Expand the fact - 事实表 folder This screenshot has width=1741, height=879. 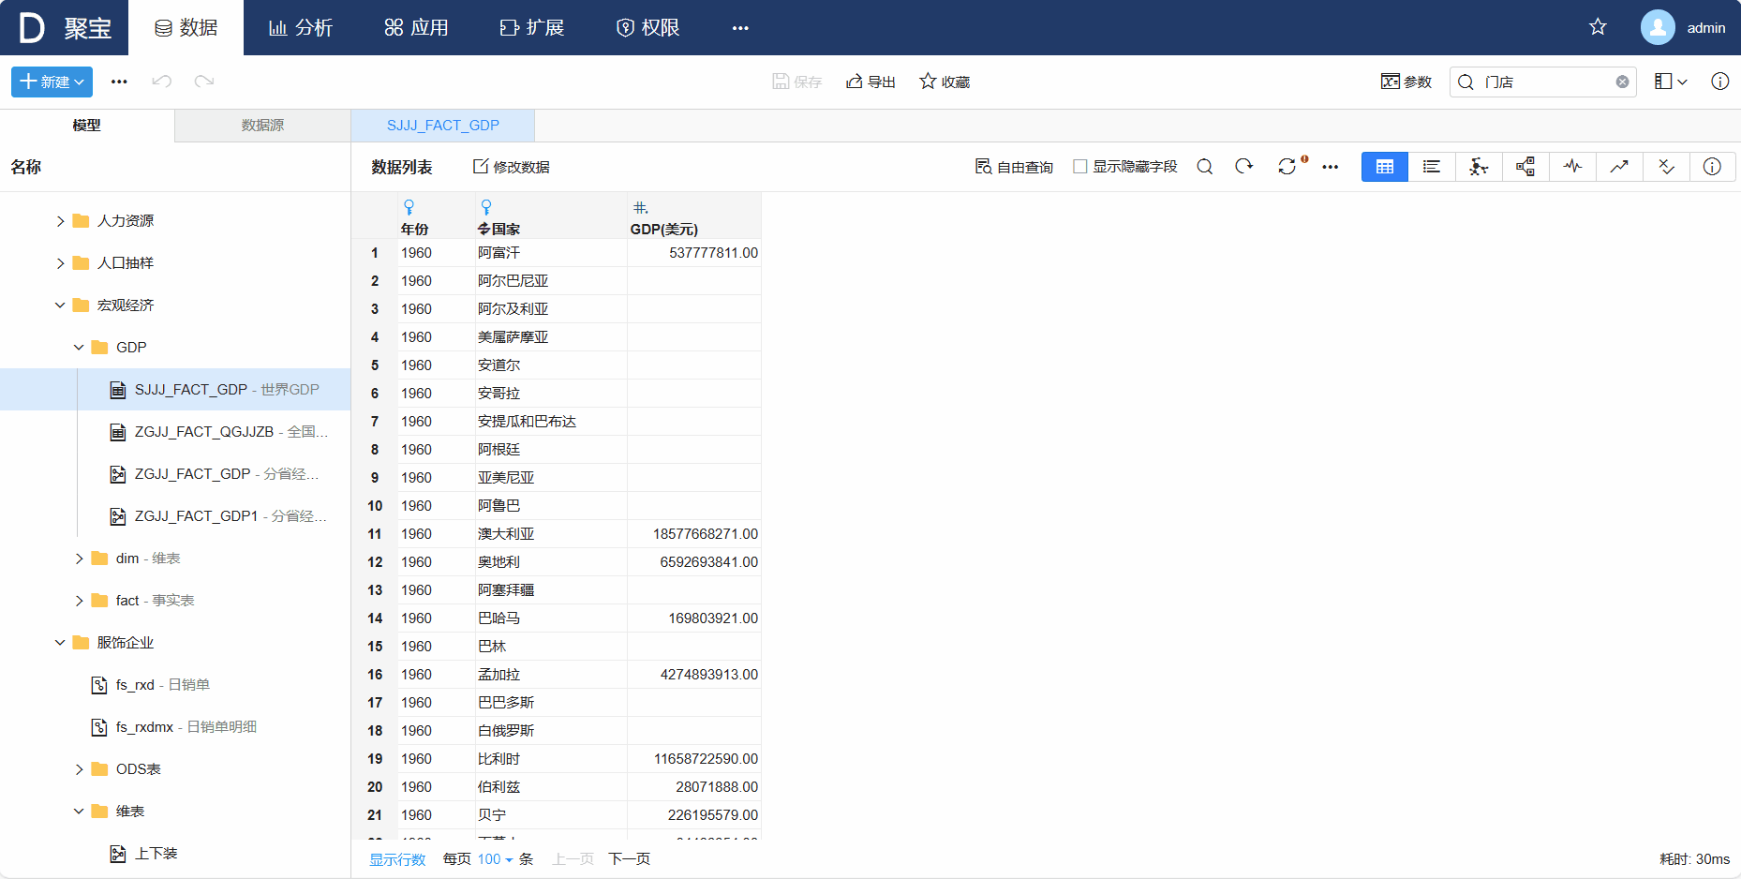tap(79, 601)
